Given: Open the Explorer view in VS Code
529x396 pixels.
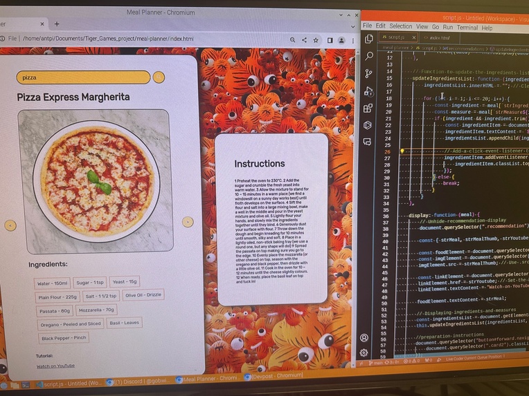Looking at the screenshot, I should [369, 39].
